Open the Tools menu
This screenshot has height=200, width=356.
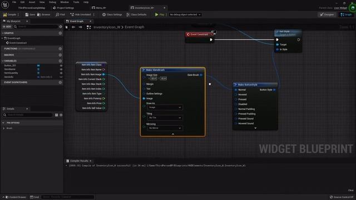coord(76,2)
